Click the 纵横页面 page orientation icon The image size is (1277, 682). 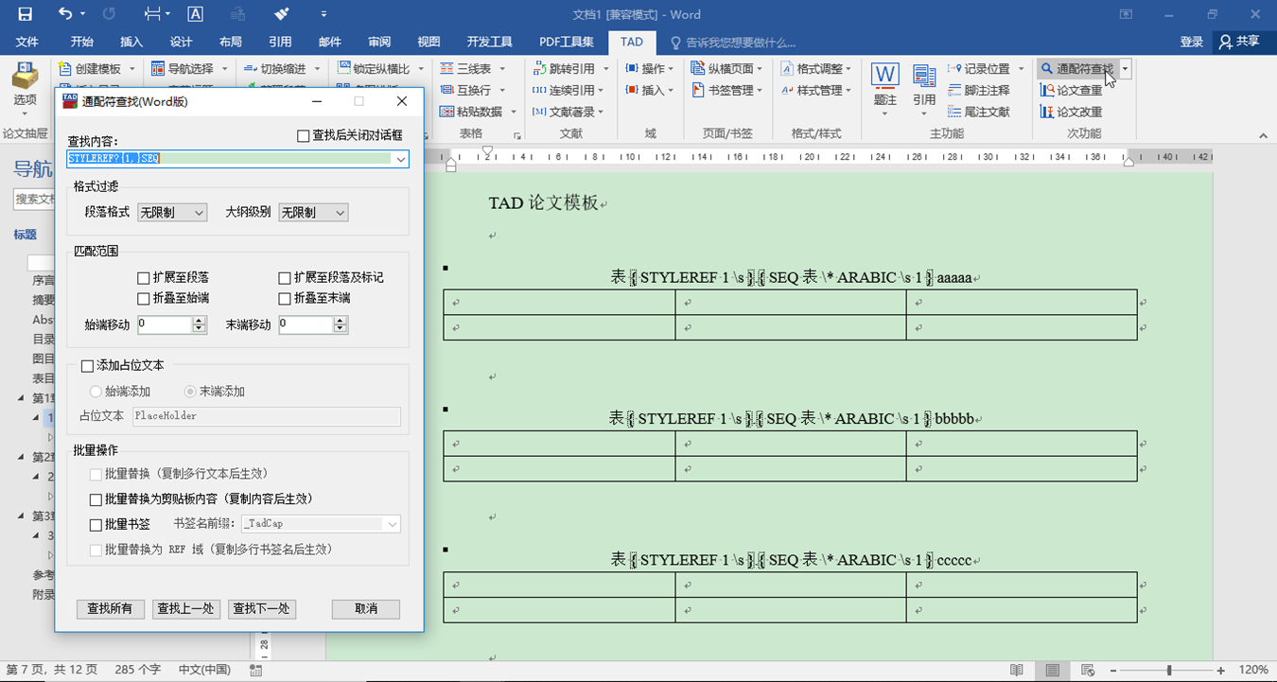click(698, 69)
